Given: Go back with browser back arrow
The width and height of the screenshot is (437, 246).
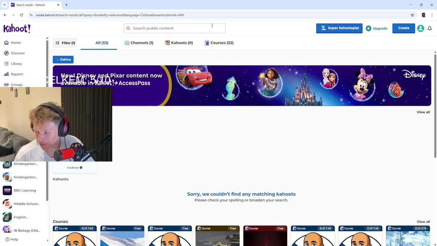Looking at the screenshot, I should [5, 15].
